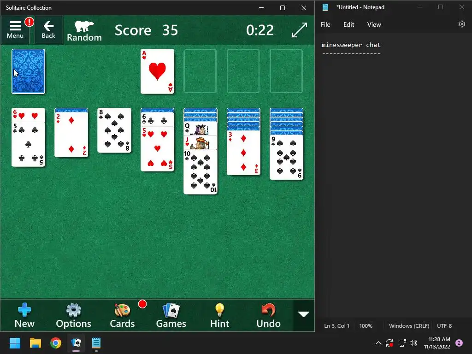Viewport: 472px width, 354px height.
Task: Select the 8 of spades card
Action: pos(114,130)
